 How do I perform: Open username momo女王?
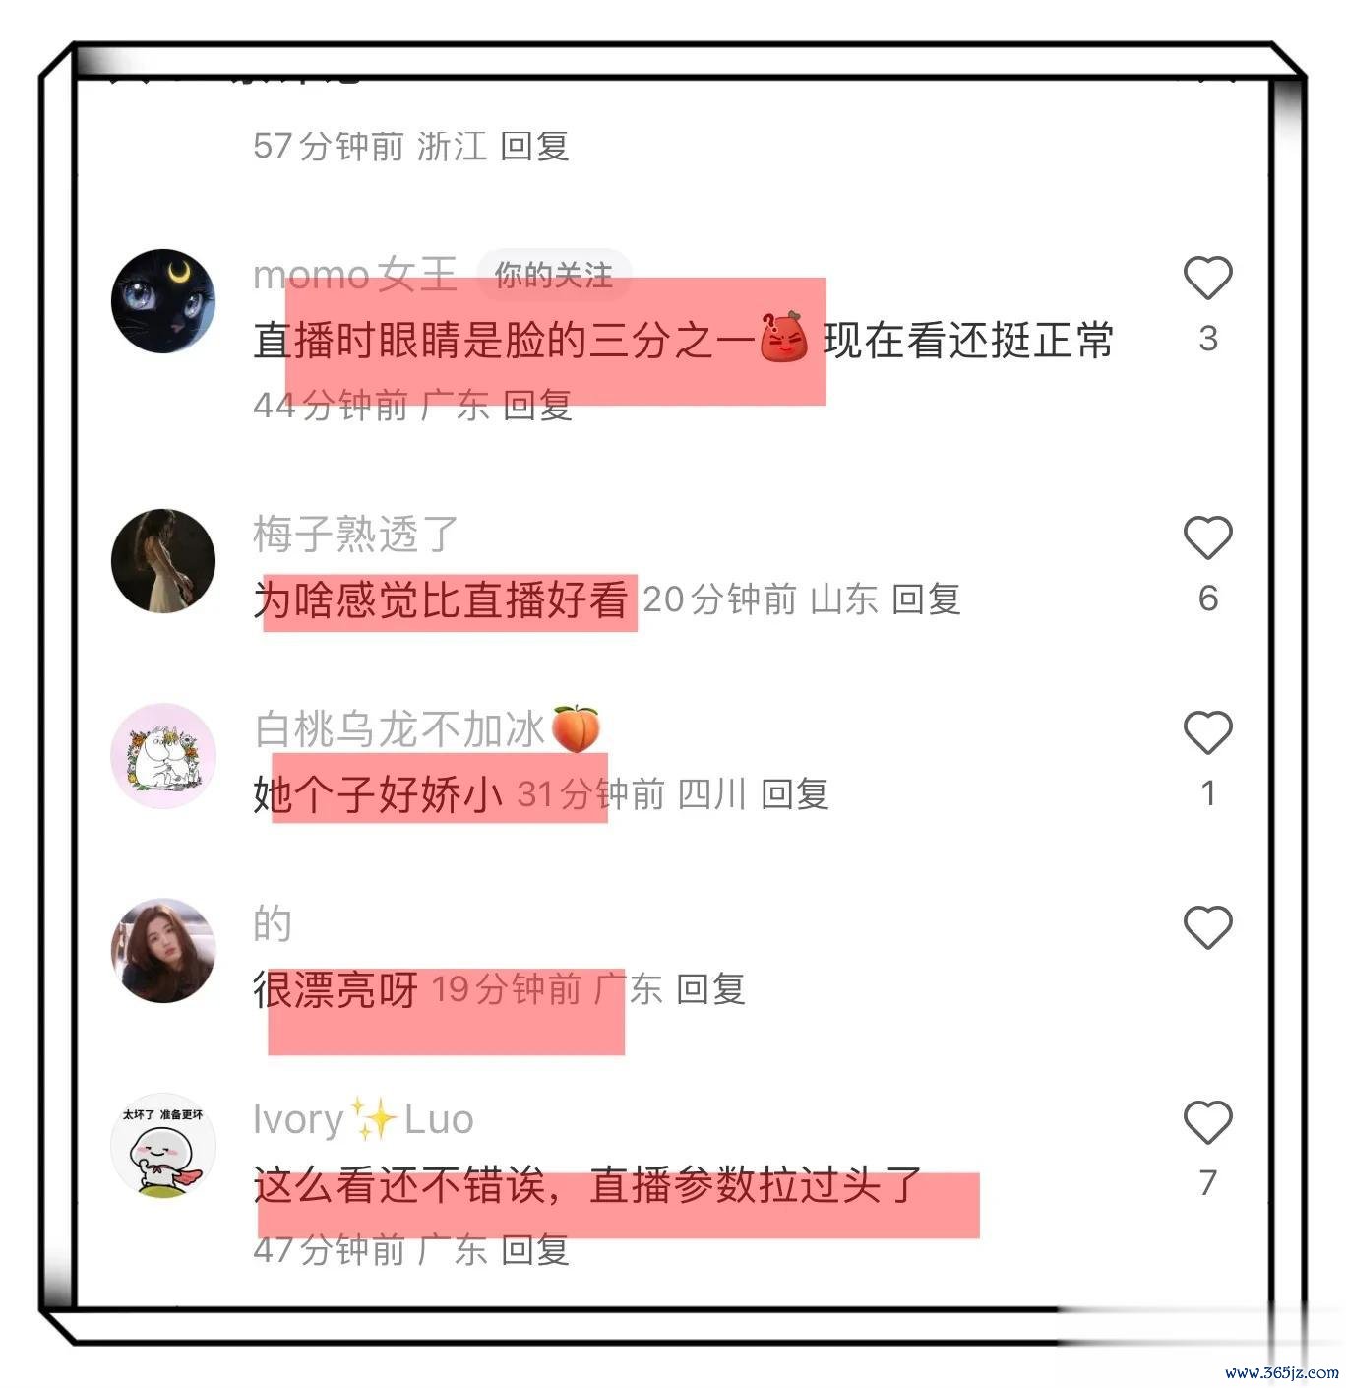[355, 274]
